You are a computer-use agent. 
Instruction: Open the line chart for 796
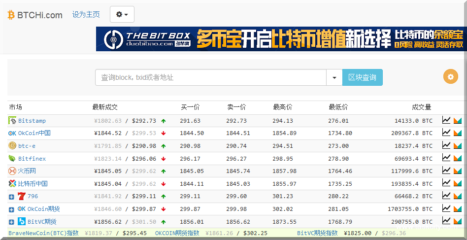pos(446,196)
